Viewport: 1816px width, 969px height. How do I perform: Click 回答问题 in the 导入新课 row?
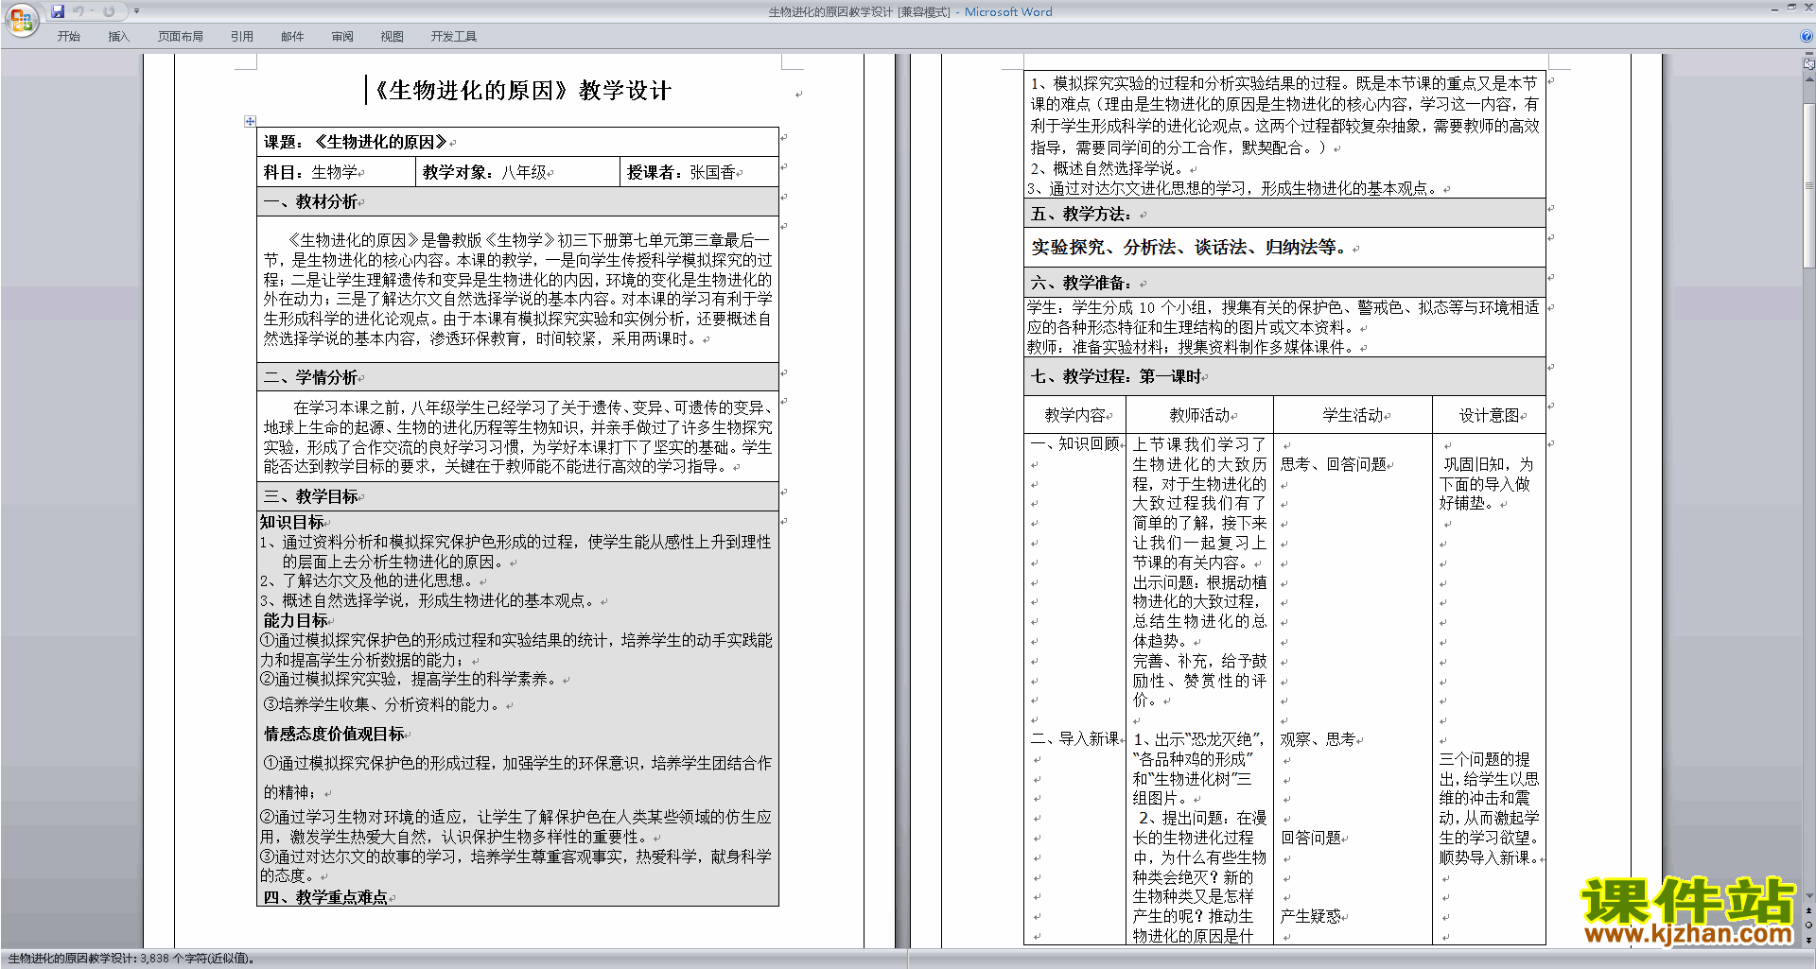[1311, 838]
